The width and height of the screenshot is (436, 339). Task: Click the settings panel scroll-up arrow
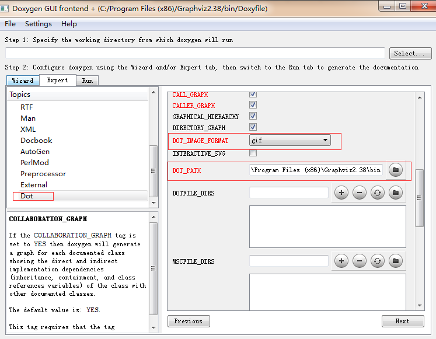pos(420,97)
